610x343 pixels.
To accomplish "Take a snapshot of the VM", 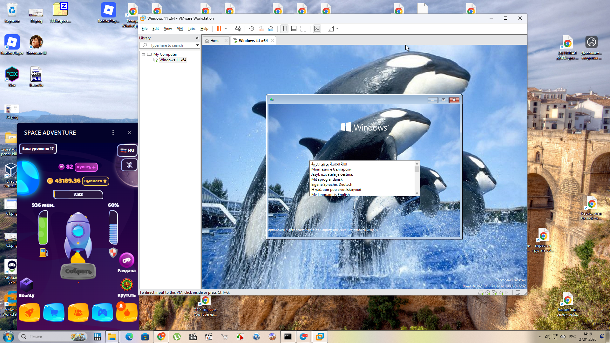I will click(251, 29).
